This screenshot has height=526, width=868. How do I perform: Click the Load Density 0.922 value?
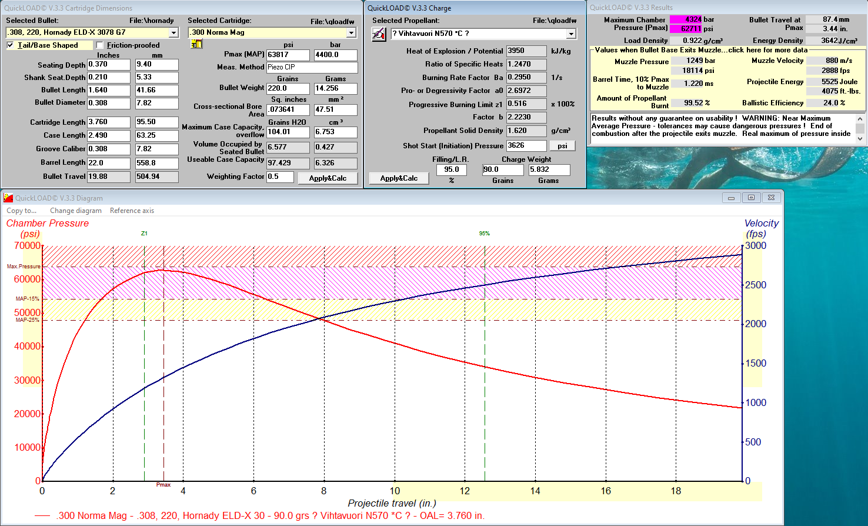click(x=687, y=41)
